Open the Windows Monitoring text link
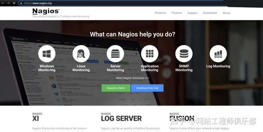This screenshot has height=132, width=263. click(47, 68)
